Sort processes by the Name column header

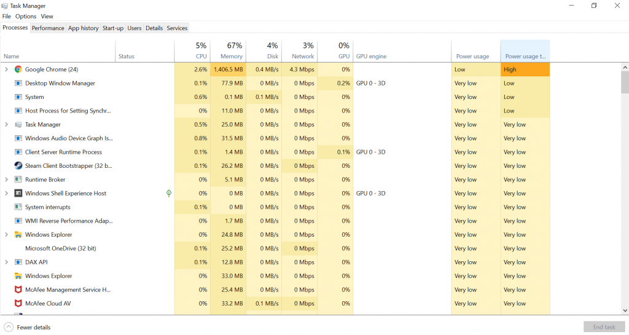pos(58,51)
